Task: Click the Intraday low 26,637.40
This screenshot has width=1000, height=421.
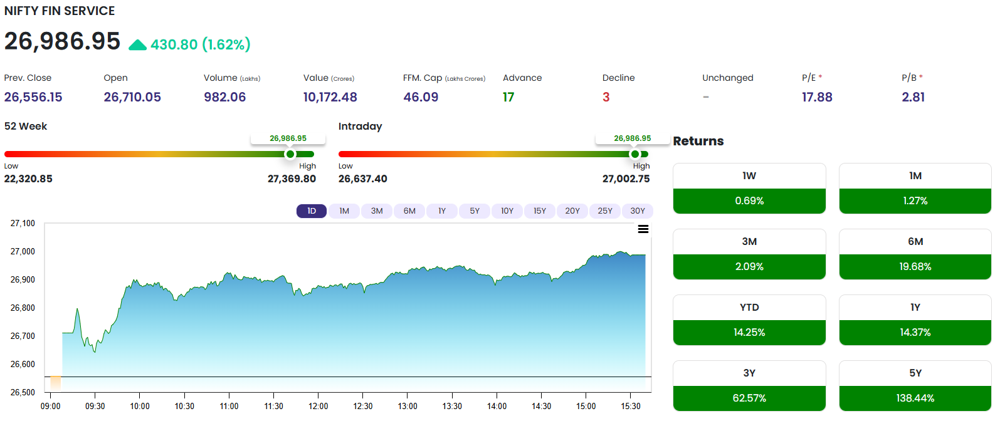Action: (x=362, y=179)
